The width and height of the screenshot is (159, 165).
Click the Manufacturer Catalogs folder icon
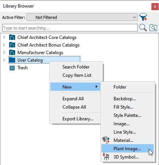tap(12, 53)
